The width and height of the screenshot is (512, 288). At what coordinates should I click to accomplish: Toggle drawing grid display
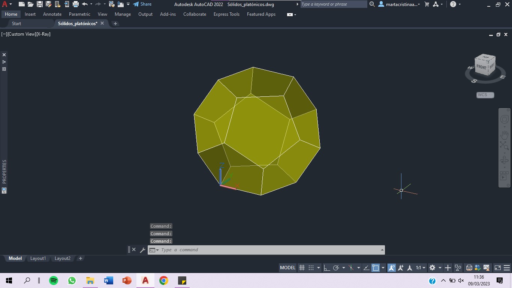tap(302, 268)
